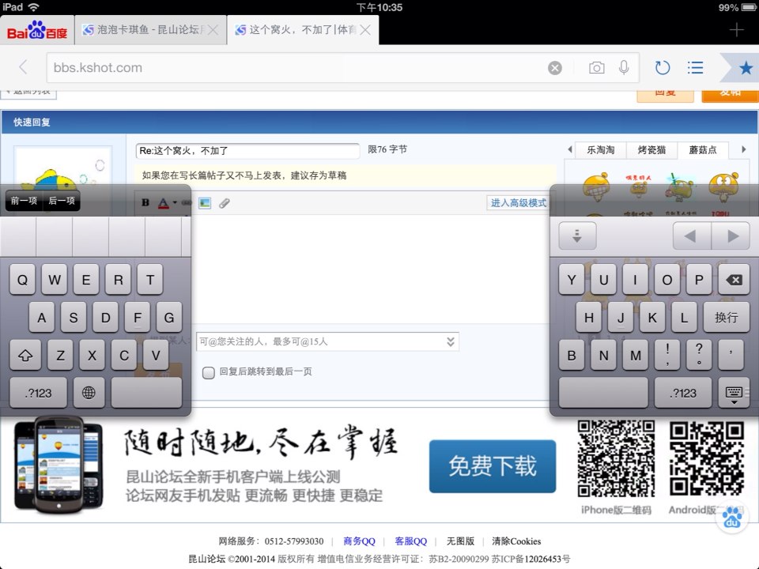Edit the reply subject field

point(247,150)
